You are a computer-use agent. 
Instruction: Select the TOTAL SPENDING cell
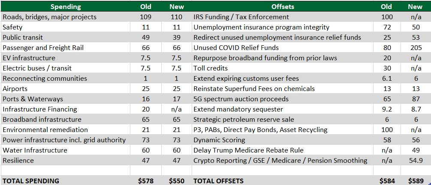pyautogui.click(x=66, y=181)
